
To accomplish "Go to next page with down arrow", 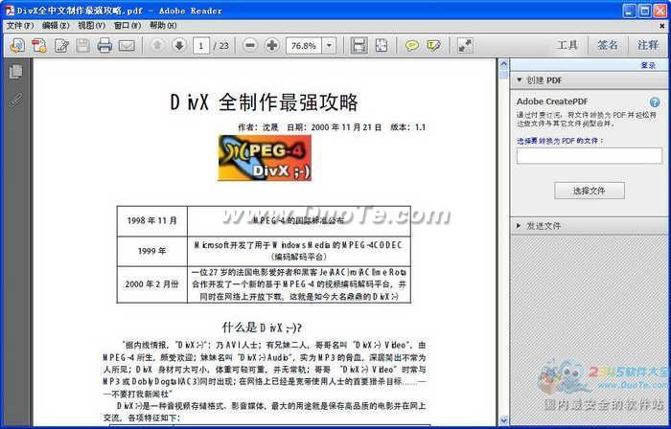I will pos(179,45).
